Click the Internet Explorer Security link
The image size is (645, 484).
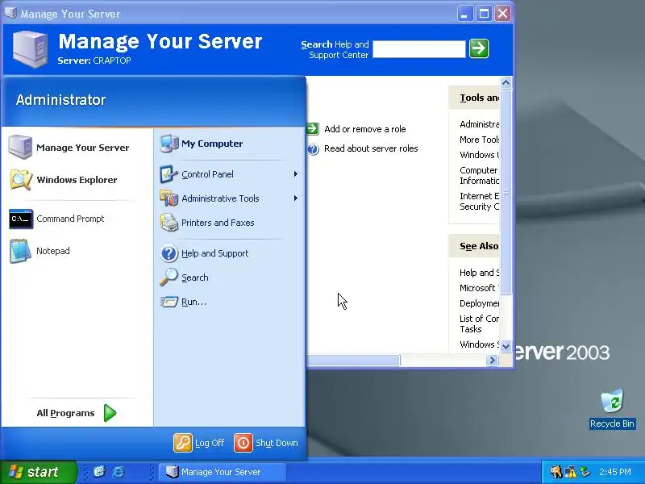click(x=479, y=201)
